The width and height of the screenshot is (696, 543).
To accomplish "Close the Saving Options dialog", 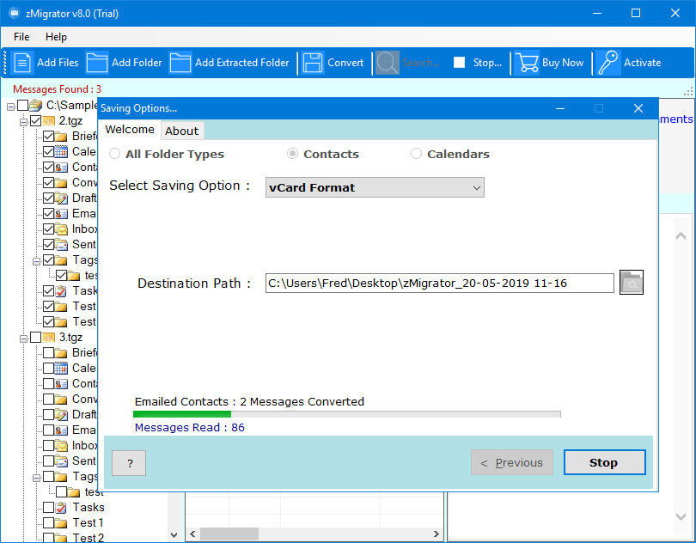I will click(638, 108).
